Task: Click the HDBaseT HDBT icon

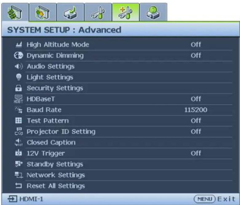Action: tap(18, 99)
